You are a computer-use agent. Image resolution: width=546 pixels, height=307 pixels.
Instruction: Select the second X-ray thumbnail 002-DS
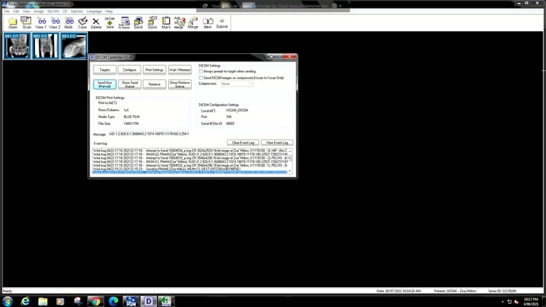point(45,45)
